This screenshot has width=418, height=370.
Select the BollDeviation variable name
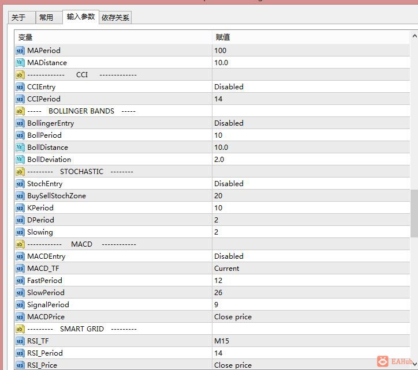49,160
